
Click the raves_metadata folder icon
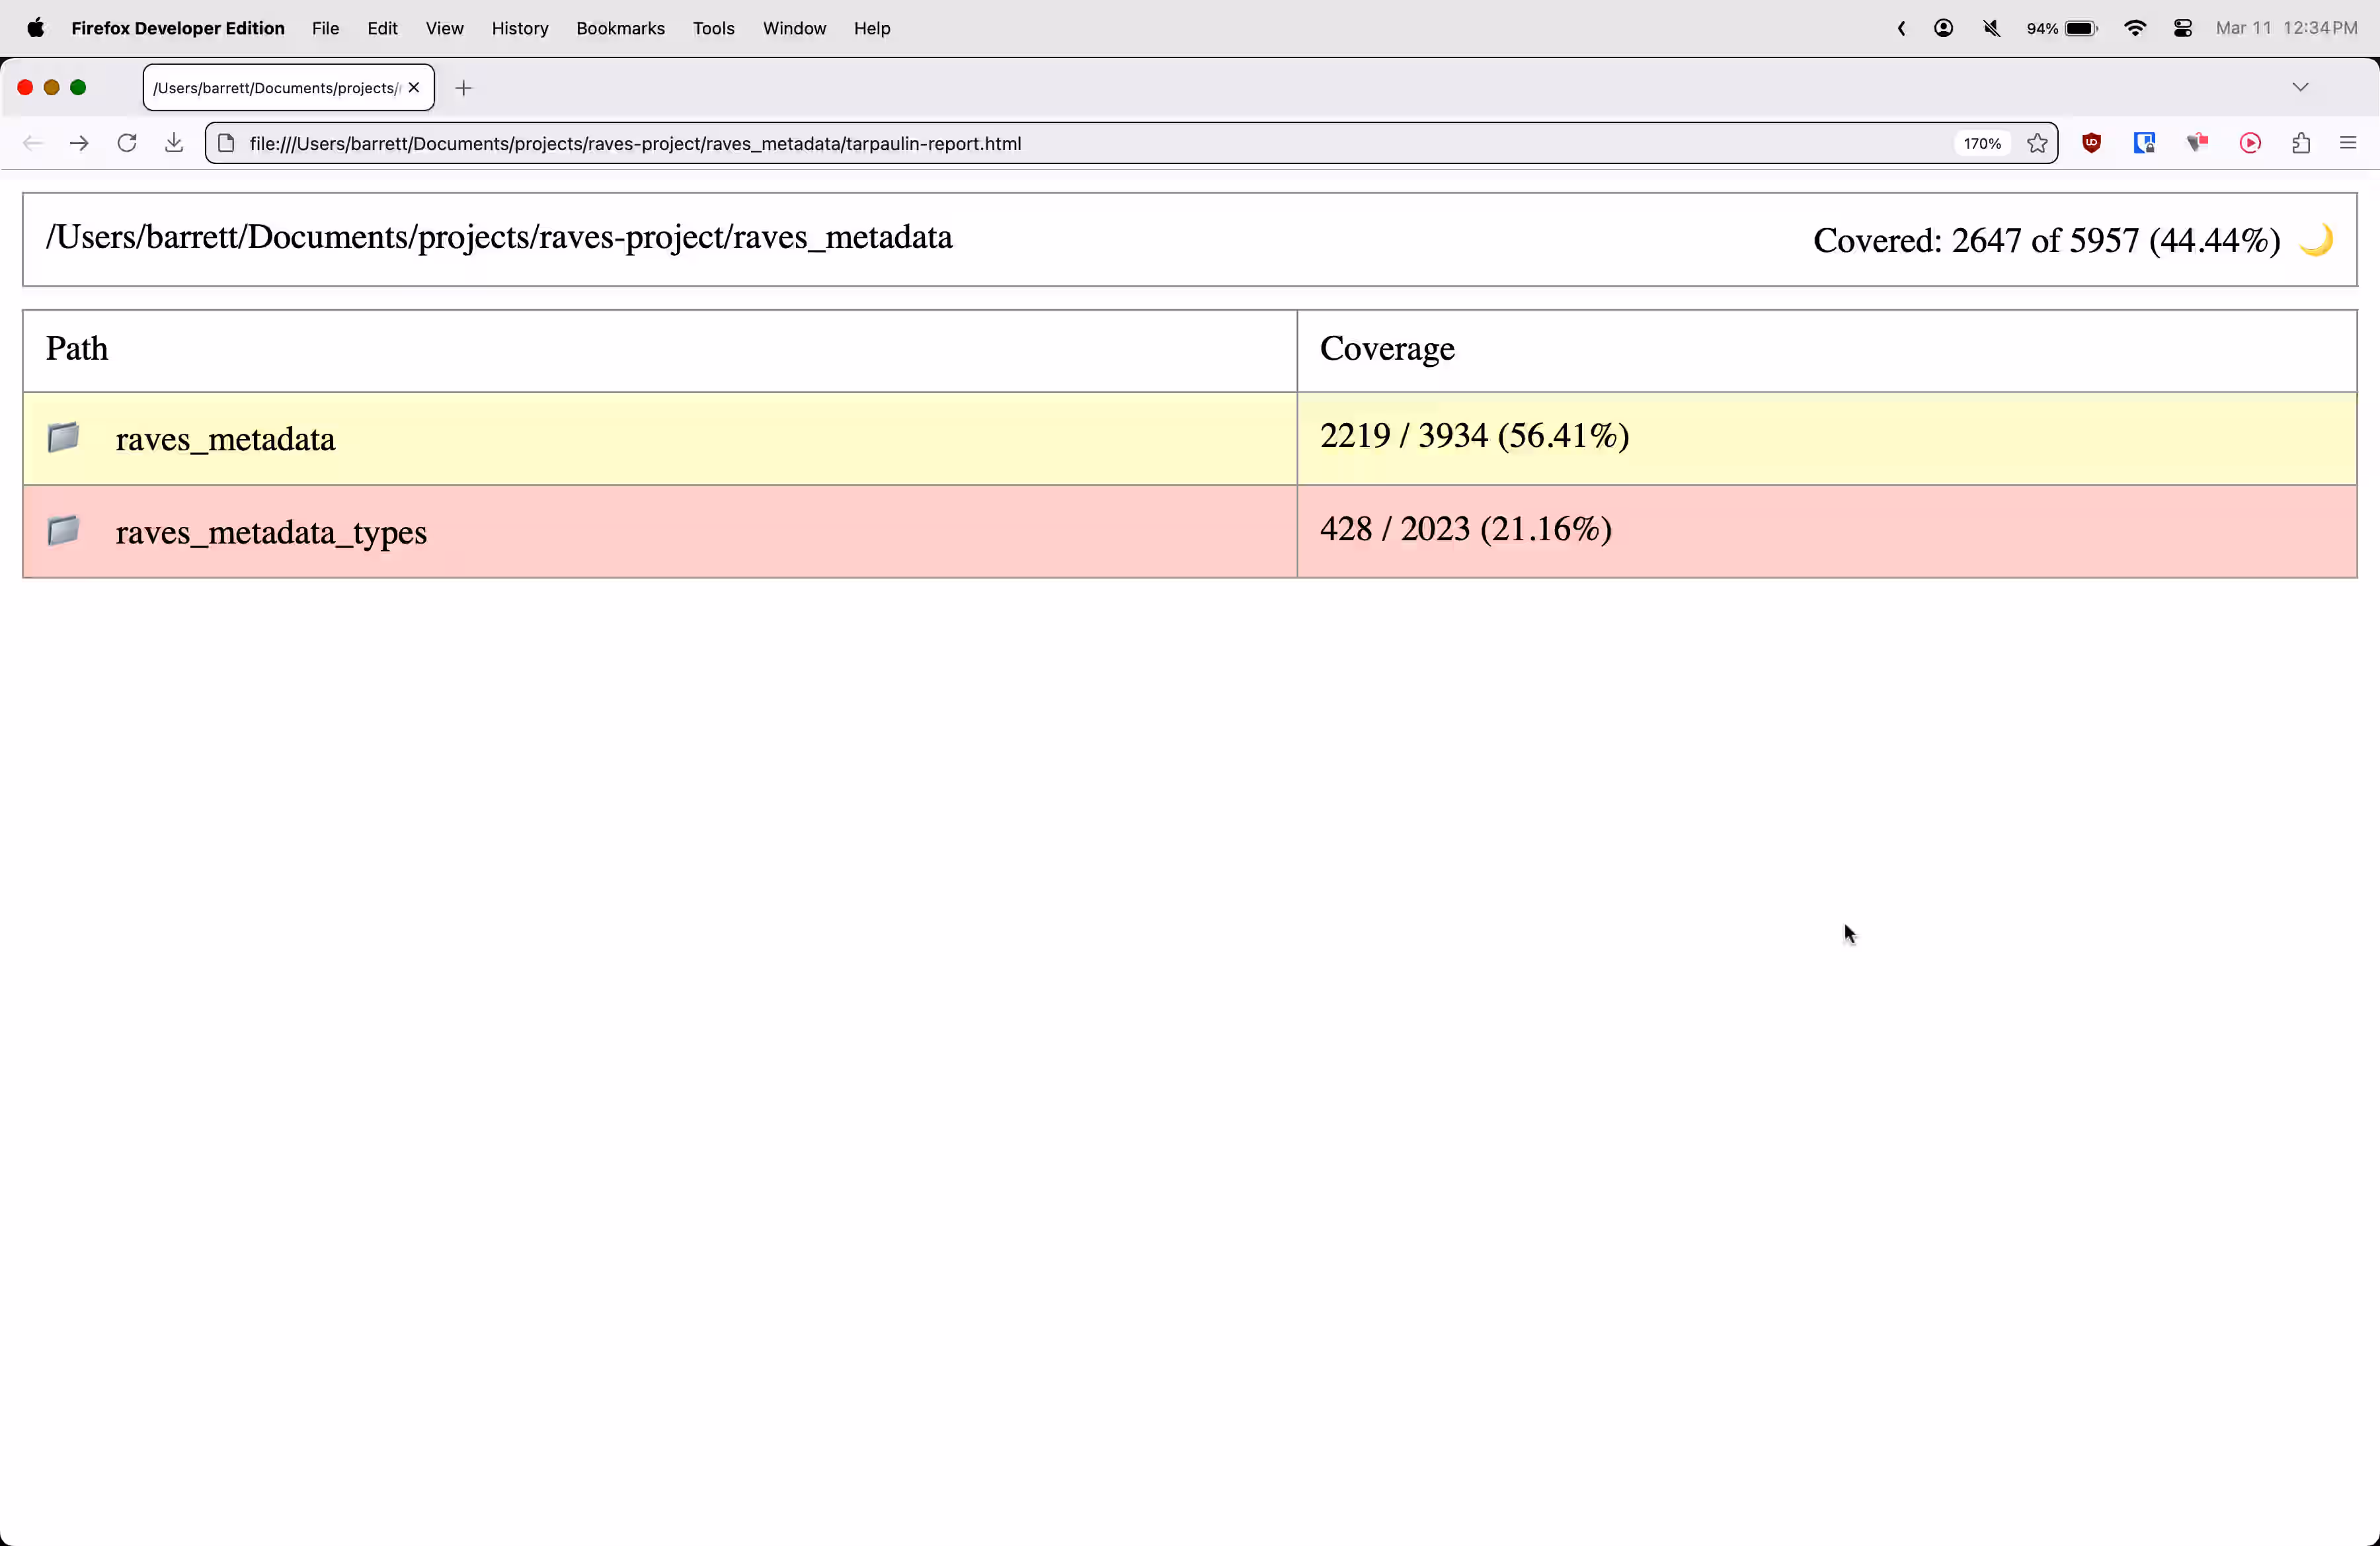coord(62,437)
